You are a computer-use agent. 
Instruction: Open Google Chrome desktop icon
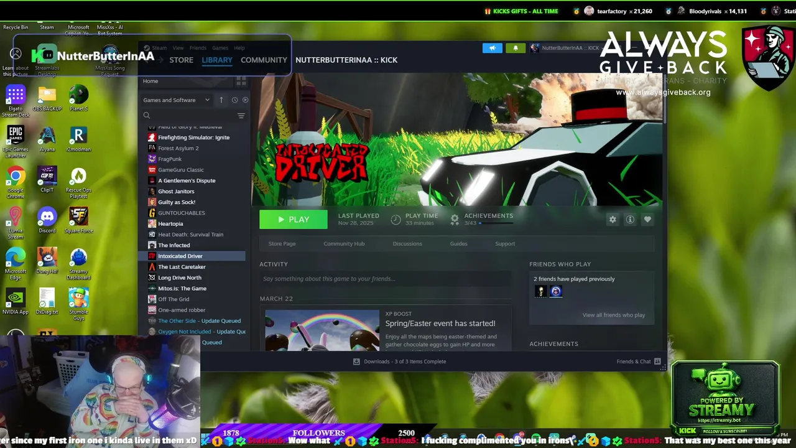[x=16, y=182]
